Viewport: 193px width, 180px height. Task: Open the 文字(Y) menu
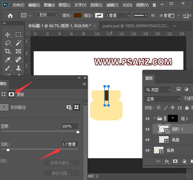click(x=80, y=5)
